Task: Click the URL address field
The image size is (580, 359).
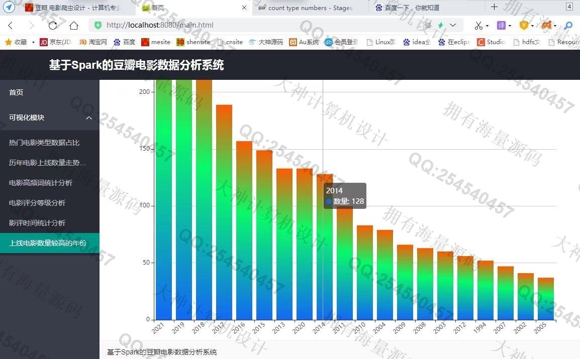Action: point(251,25)
